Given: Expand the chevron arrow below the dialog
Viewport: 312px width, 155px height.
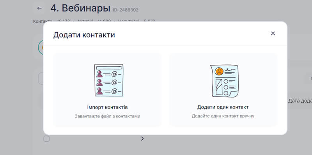Looking at the screenshot, I should (142, 139).
